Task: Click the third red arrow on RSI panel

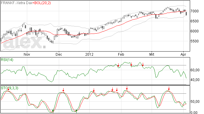Action: coord(143,65)
